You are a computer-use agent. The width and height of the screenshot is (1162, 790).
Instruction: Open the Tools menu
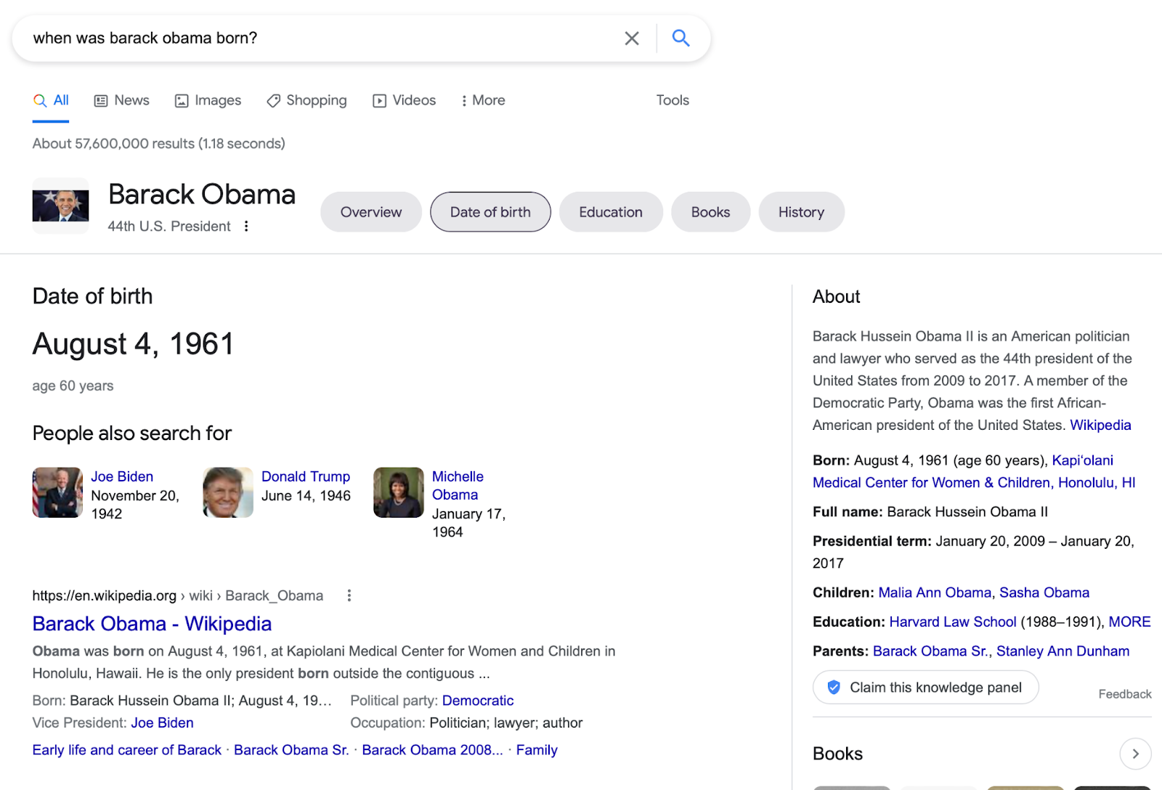[x=673, y=100]
